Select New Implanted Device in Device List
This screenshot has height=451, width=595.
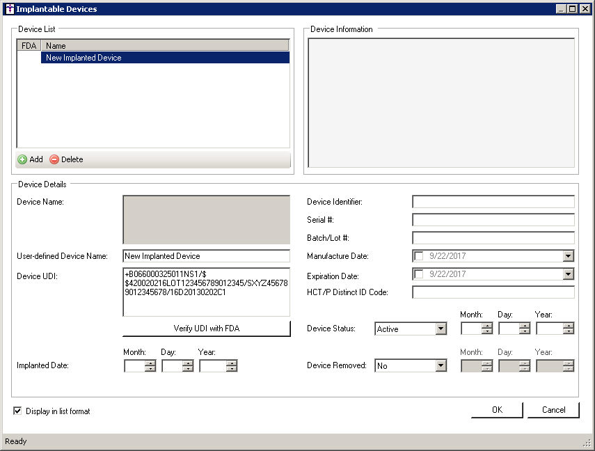(165, 58)
